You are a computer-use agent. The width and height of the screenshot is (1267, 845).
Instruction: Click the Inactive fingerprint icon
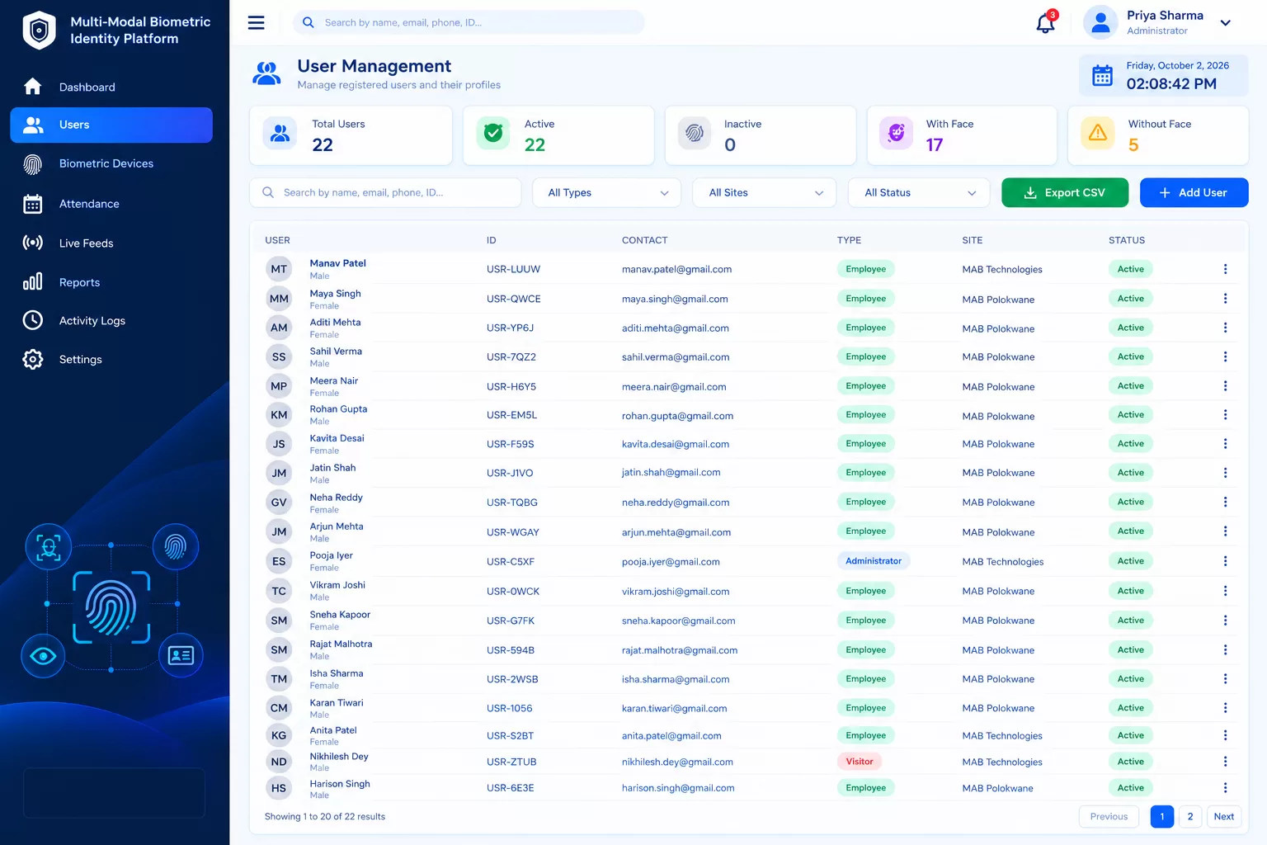695,133
